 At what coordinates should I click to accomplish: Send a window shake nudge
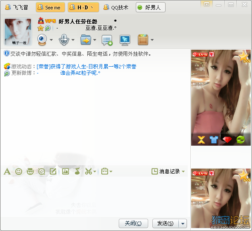(x=42, y=172)
